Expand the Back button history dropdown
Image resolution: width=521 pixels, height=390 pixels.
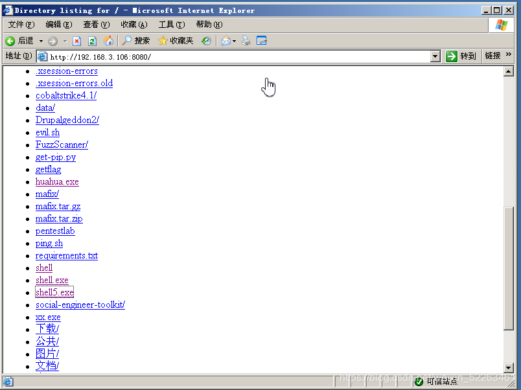(41, 41)
